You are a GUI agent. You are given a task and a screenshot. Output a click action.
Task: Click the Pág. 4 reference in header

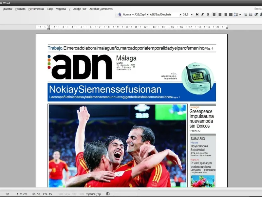coord(209,49)
